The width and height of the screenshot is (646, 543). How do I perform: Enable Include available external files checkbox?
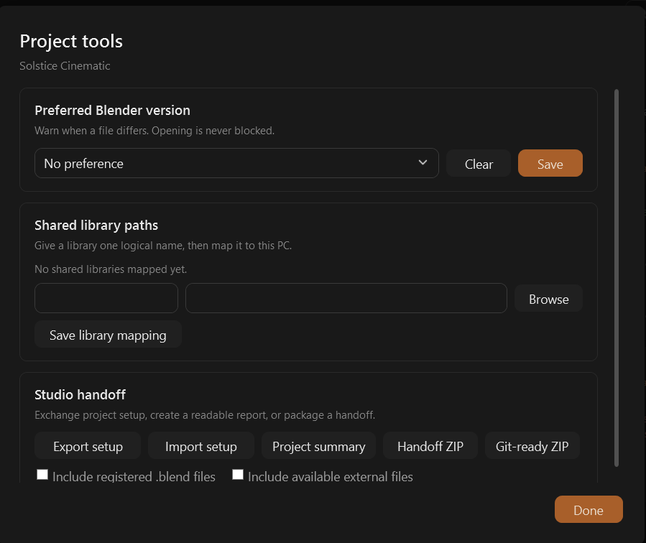pyautogui.click(x=238, y=475)
